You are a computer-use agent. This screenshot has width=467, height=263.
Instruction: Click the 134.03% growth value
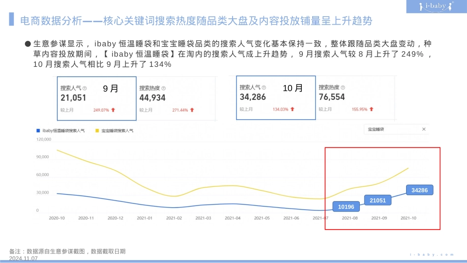(281, 109)
